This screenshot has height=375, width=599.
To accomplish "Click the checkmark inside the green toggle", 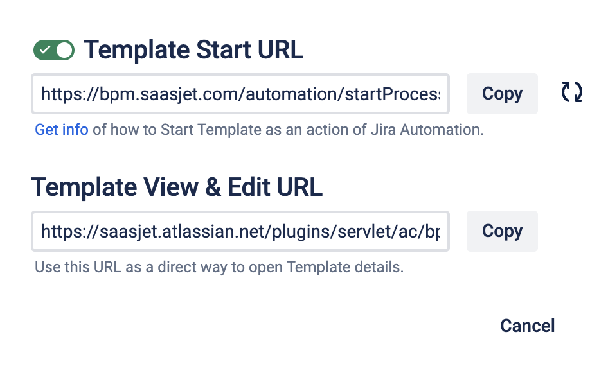I will (x=45, y=50).
